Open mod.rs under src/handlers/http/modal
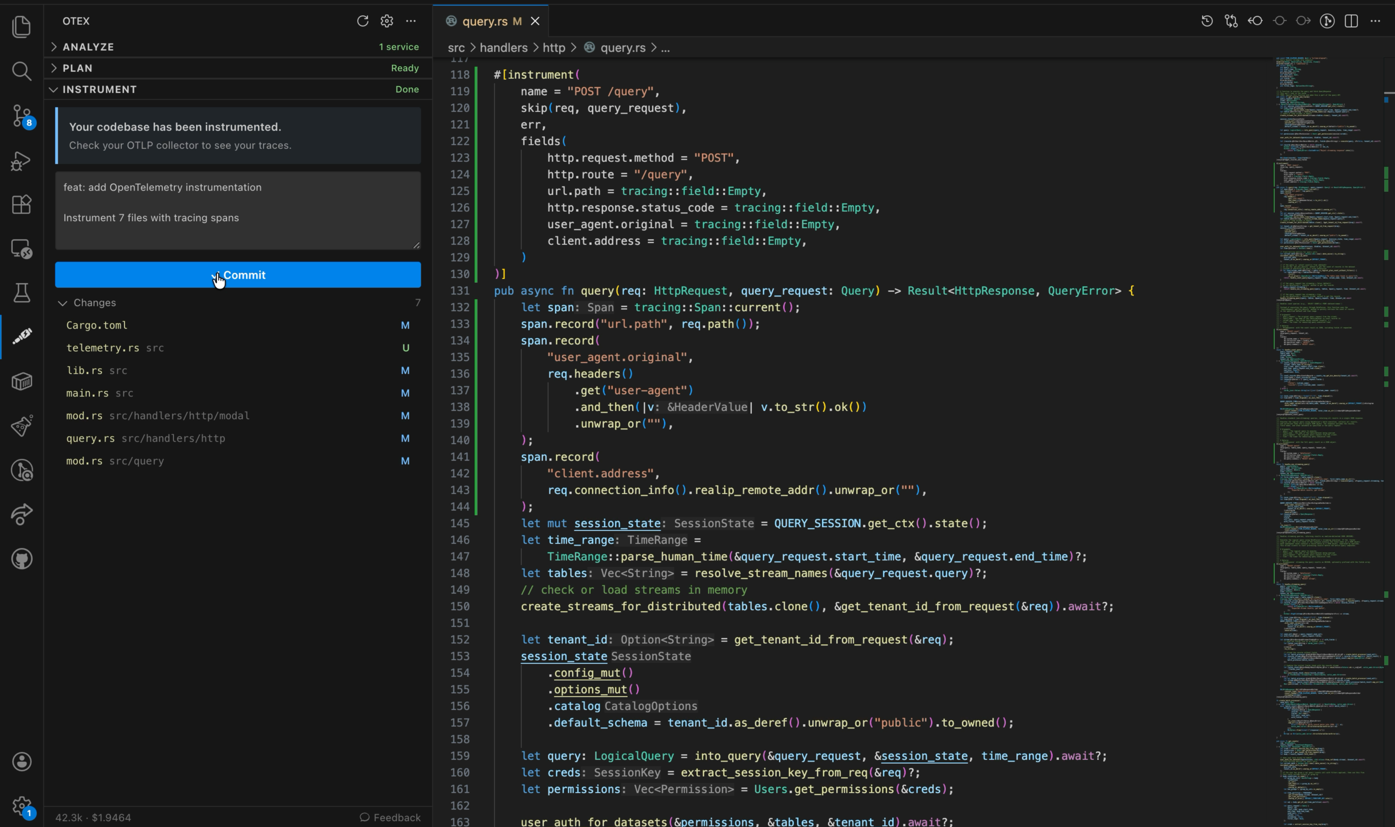This screenshot has width=1395, height=827. click(x=237, y=416)
